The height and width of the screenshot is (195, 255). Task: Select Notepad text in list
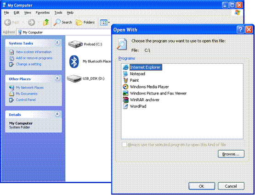point(137,74)
